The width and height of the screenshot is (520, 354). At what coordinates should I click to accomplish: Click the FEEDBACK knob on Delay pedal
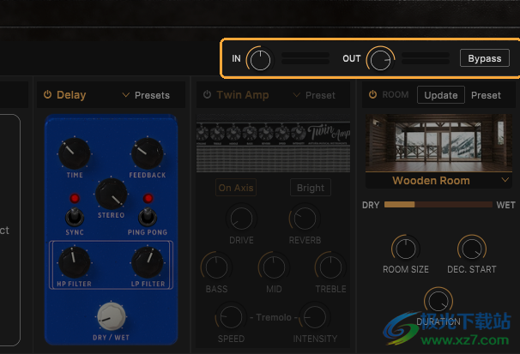[x=148, y=153]
